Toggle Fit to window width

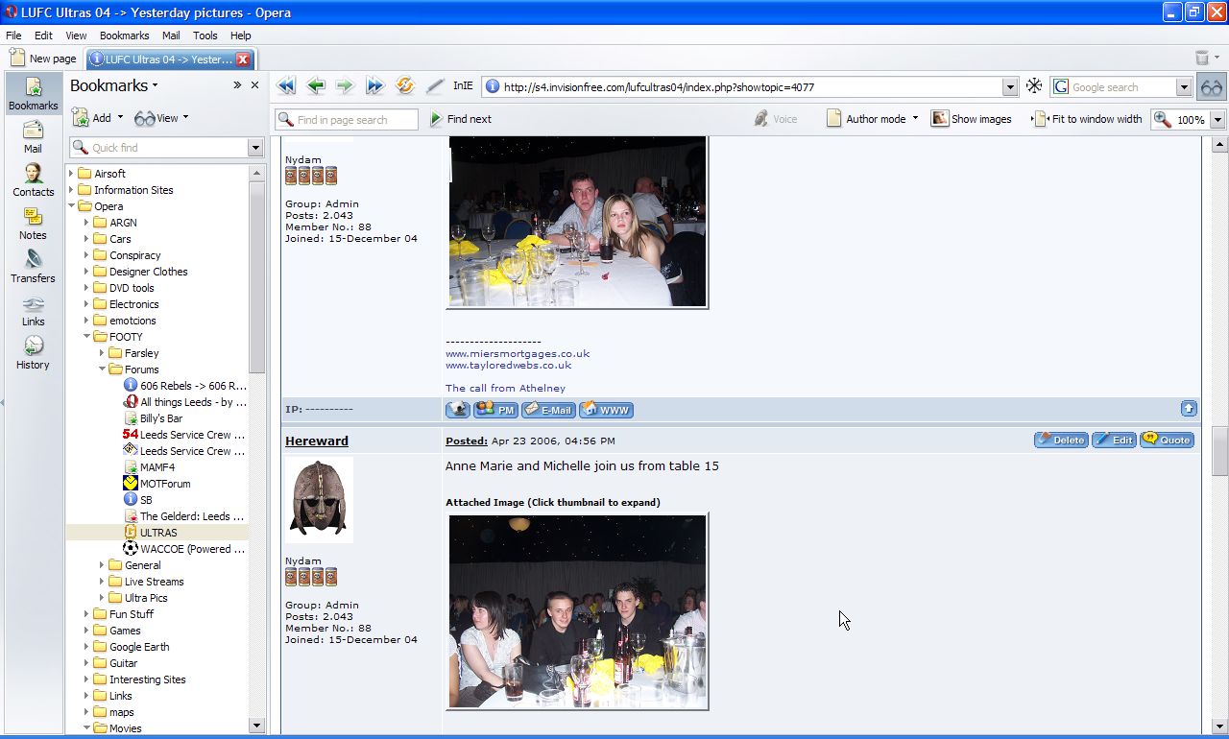[x=1087, y=119]
